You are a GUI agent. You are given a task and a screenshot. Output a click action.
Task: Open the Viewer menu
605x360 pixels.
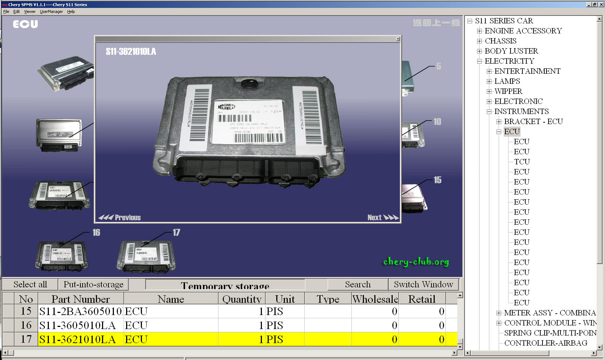[x=30, y=12]
